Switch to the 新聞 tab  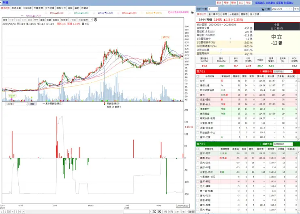(x=225, y=14)
